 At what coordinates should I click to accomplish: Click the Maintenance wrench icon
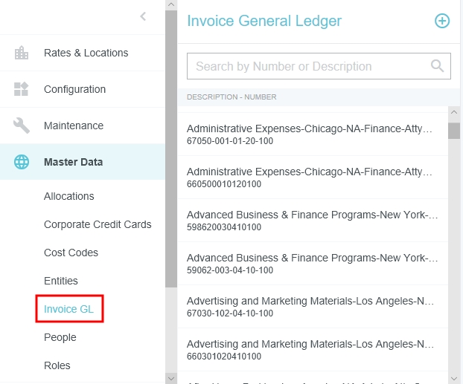point(22,126)
